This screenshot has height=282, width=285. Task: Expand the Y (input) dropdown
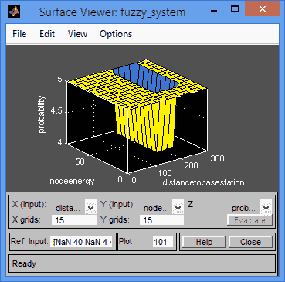[178, 207]
